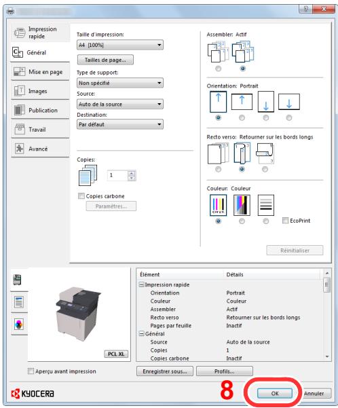Select the black and white lines icon
Image resolution: width=338 pixels, height=408 pixels.
pos(265,205)
